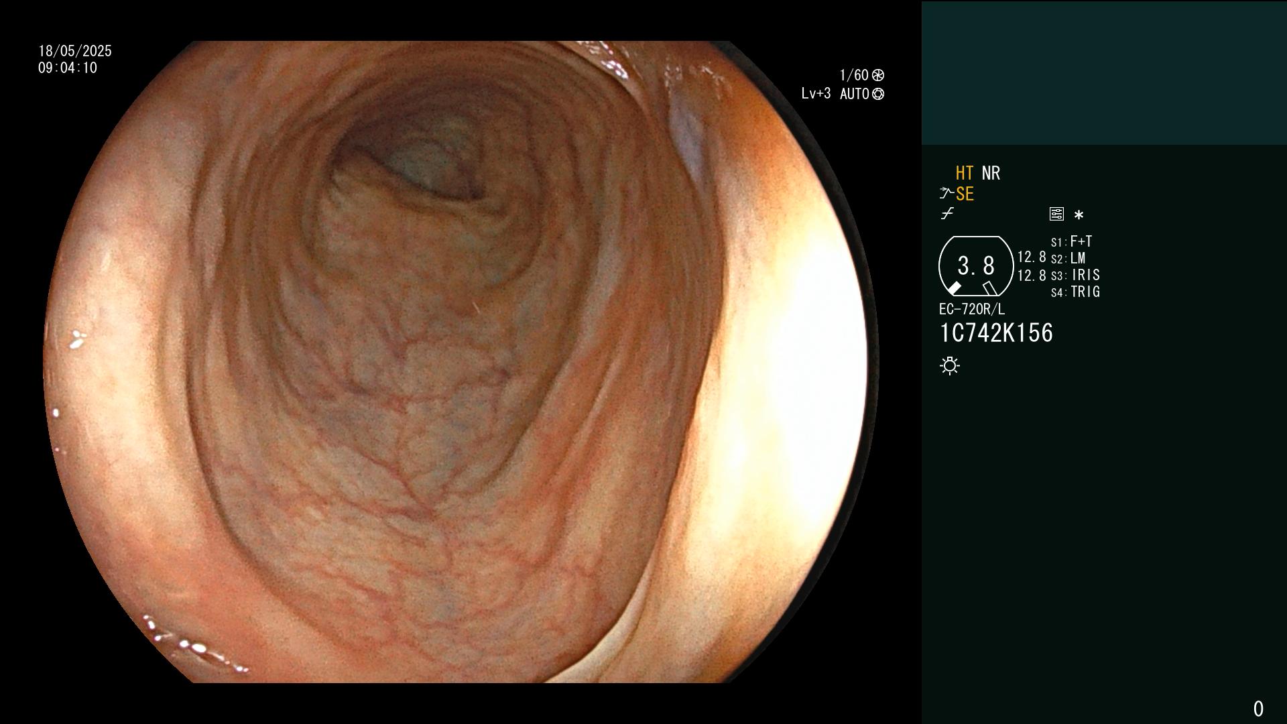Click the serial number 1C742K156

coord(996,333)
